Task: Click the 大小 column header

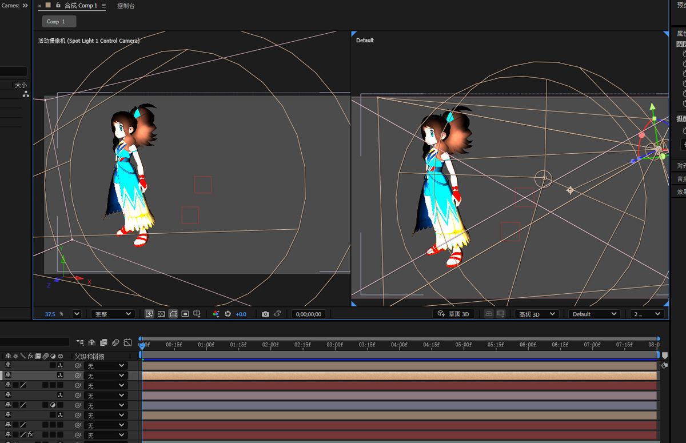Action: point(21,85)
